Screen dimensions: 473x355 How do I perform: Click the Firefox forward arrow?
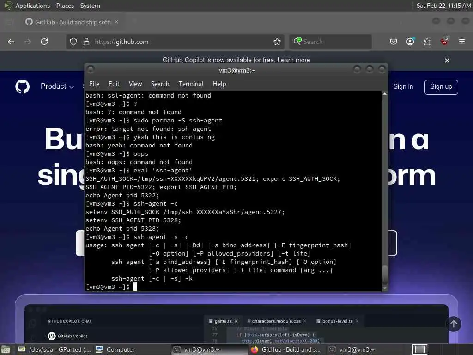[x=27, y=42]
